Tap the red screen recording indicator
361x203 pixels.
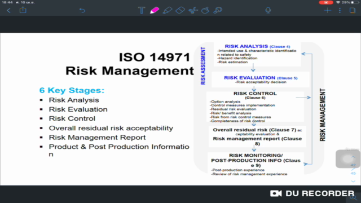click(x=326, y=2)
